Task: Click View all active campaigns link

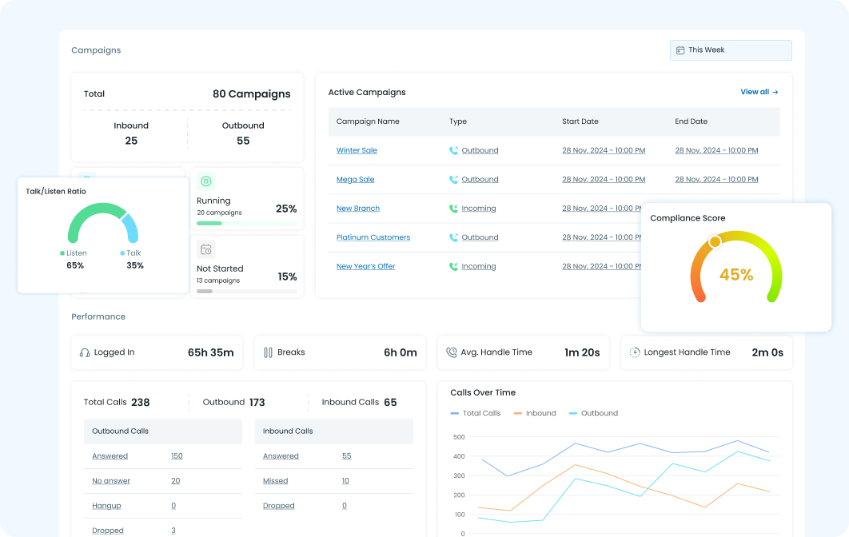Action: (759, 92)
